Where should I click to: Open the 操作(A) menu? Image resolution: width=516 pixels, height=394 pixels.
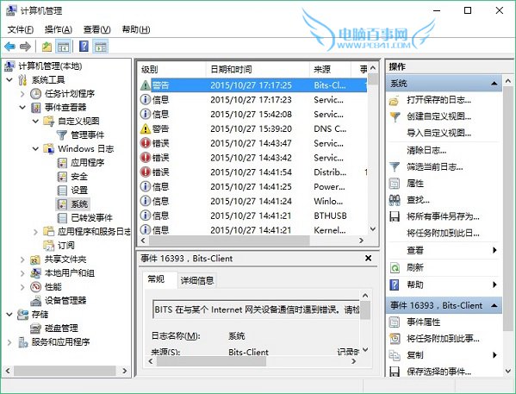point(59,29)
